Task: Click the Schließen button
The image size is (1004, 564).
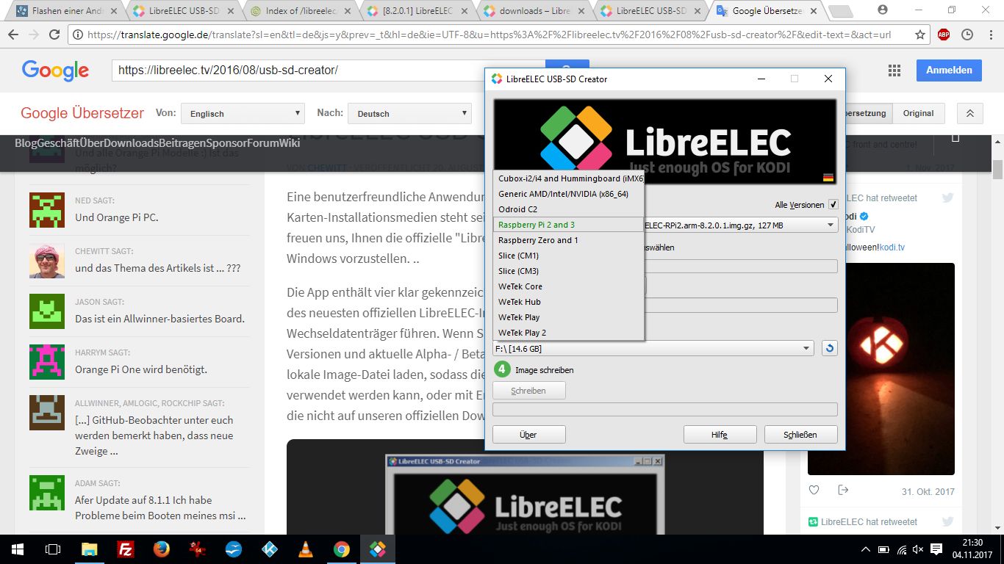Action: (800, 435)
